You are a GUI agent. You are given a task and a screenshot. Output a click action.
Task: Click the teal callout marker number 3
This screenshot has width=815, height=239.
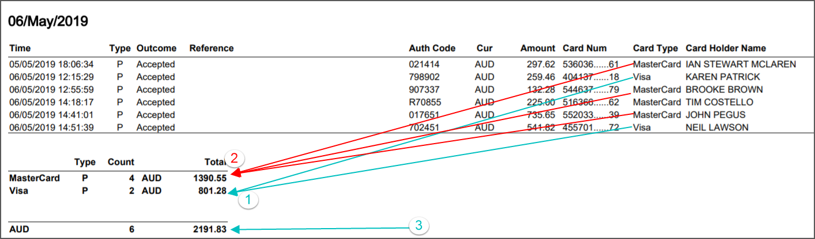tap(419, 226)
